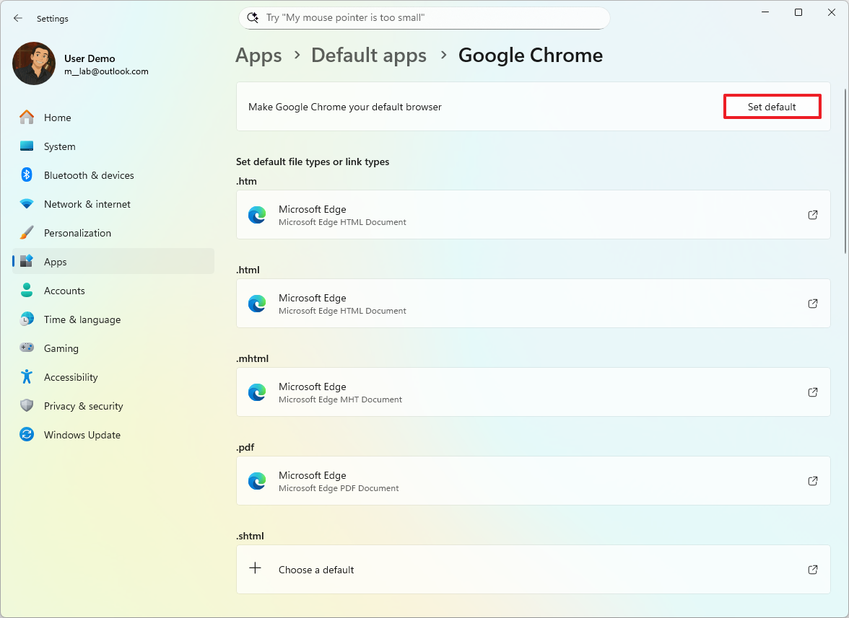Click the User Demo profile avatar
849x618 pixels.
[x=33, y=63]
